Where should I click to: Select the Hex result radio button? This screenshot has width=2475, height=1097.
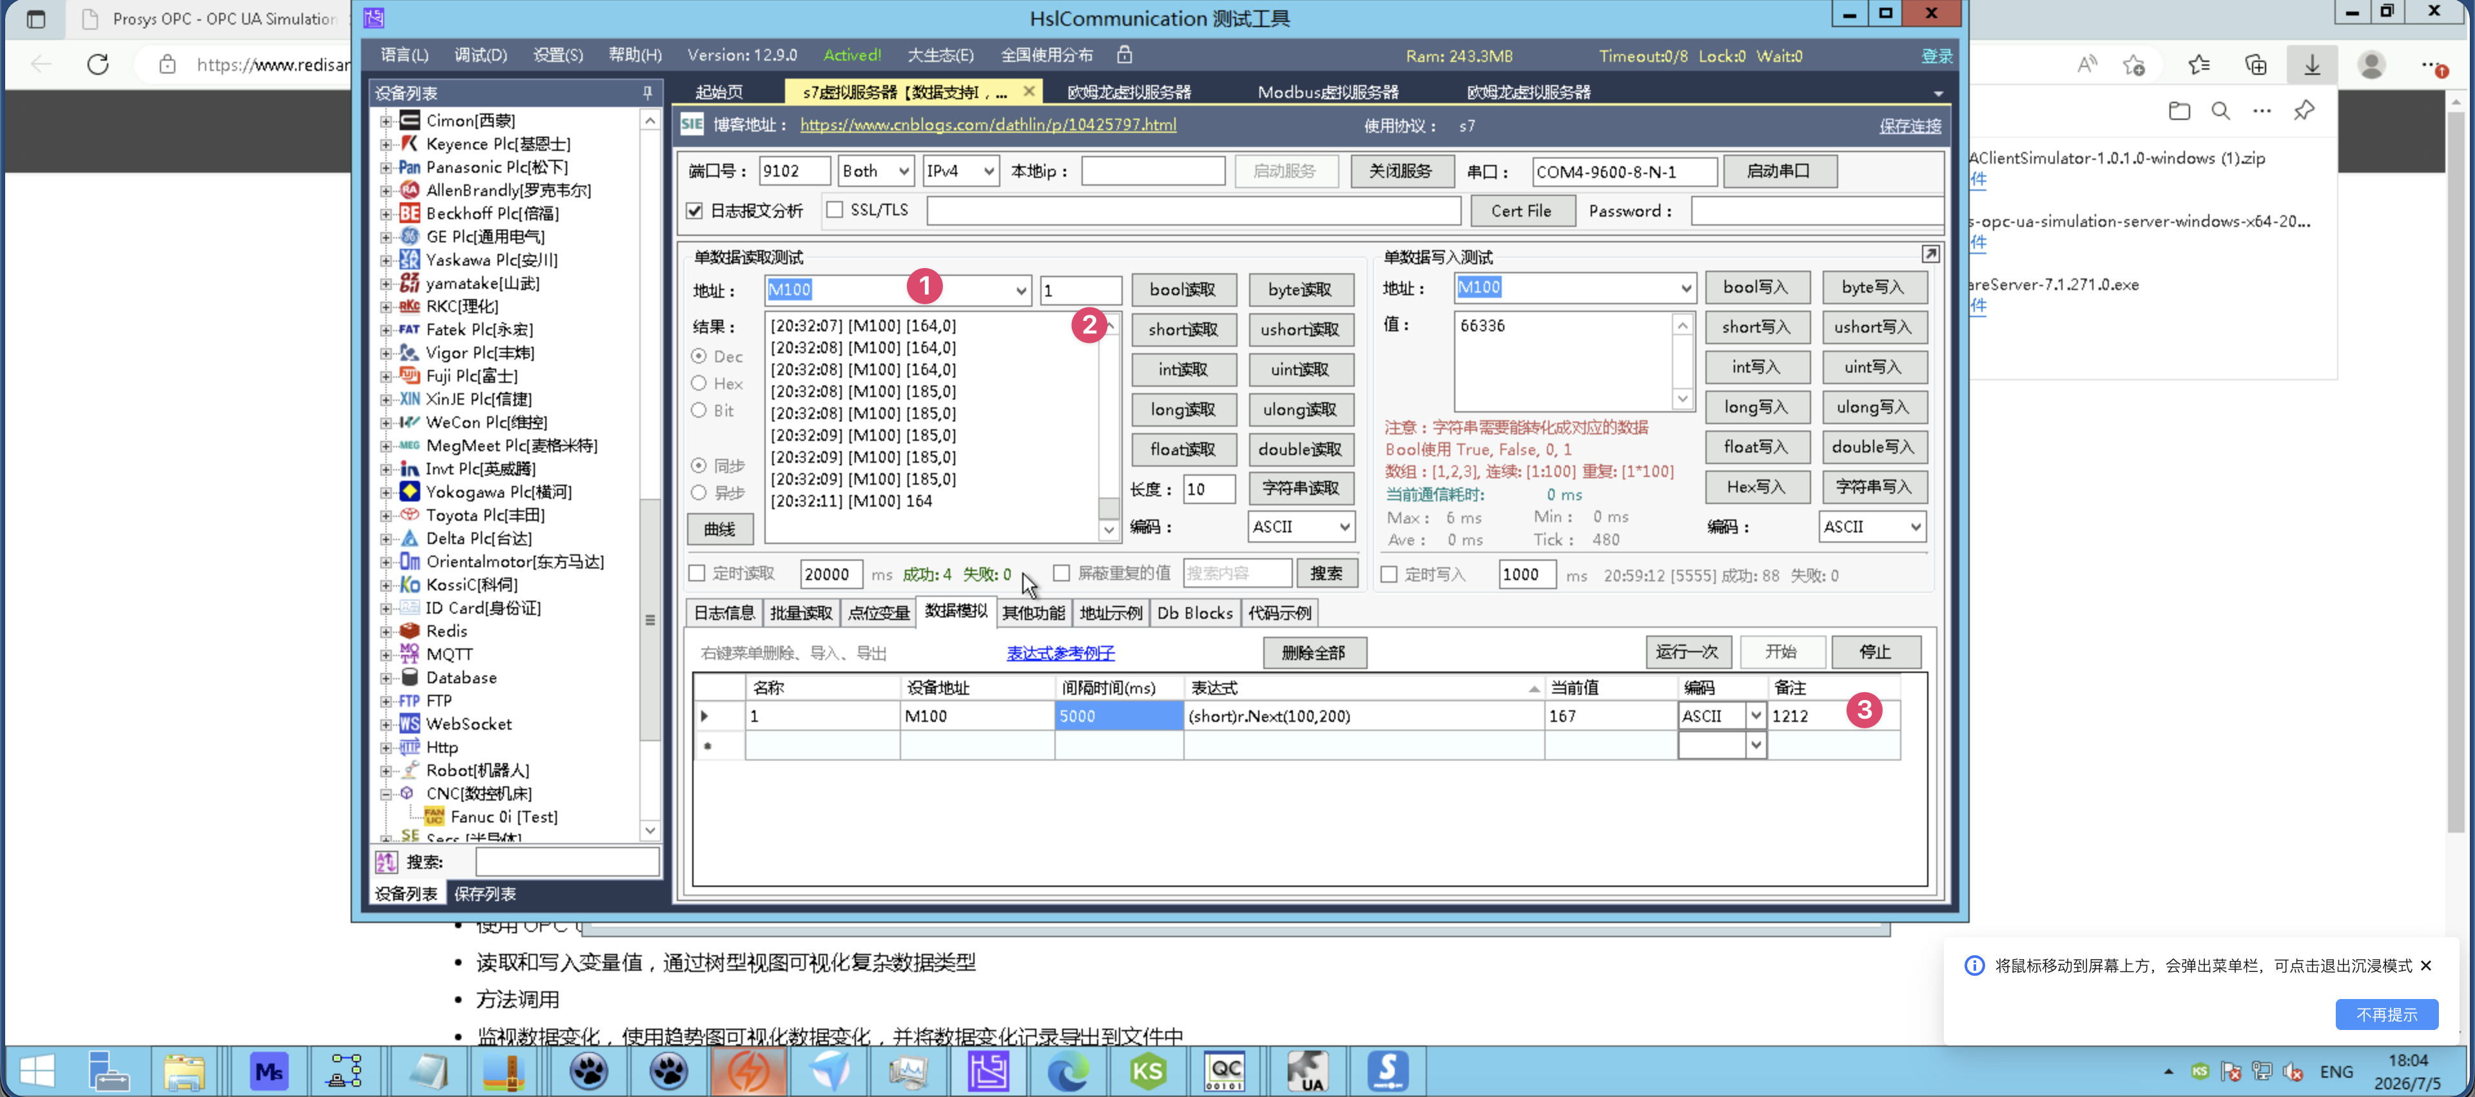(699, 383)
